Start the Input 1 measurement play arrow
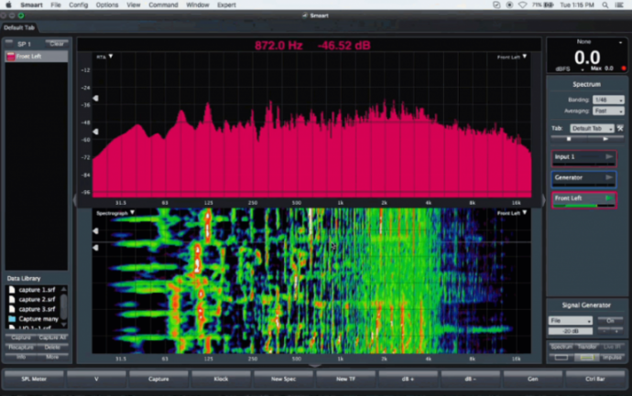The image size is (632, 396). coord(609,157)
